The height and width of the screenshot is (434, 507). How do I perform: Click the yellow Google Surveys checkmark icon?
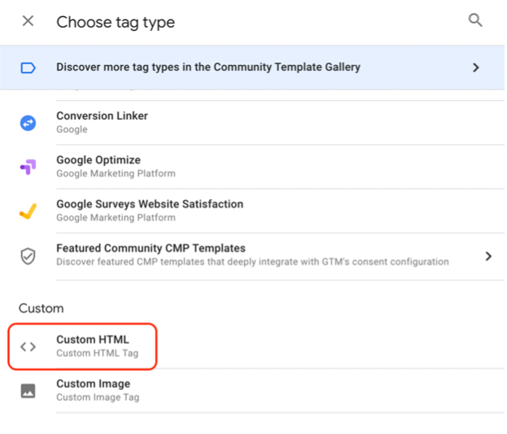[x=28, y=211]
